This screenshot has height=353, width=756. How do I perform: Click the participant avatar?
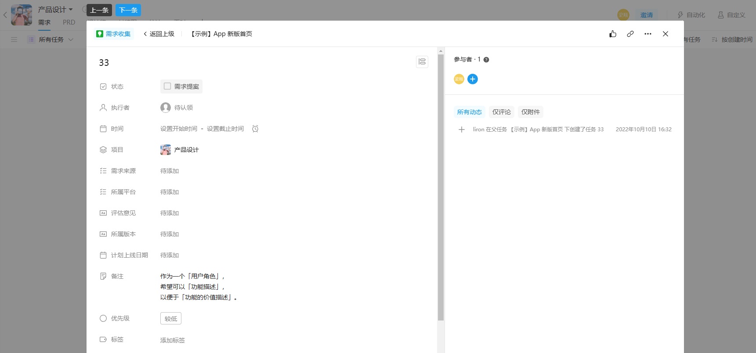pyautogui.click(x=459, y=79)
